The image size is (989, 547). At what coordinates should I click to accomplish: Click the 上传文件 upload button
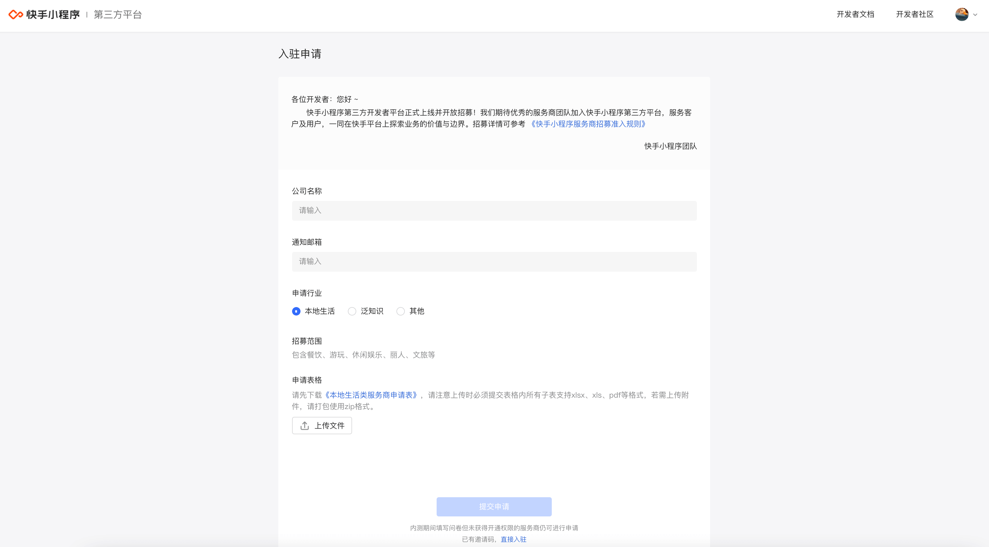[x=322, y=426]
